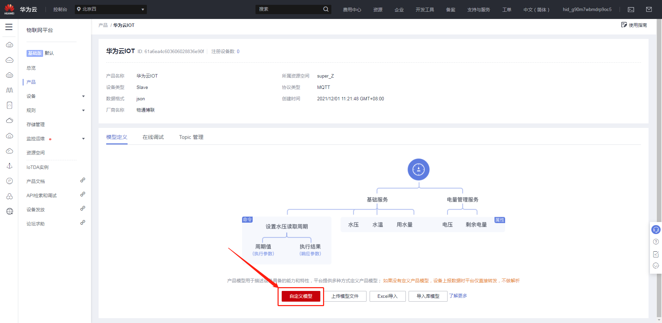Click the customer service headset icon

tap(656, 230)
